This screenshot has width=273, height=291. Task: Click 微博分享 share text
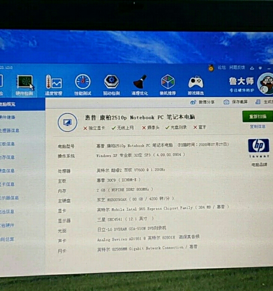[x=207, y=102]
